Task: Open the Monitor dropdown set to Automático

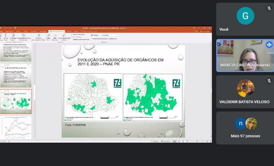Action: (x=109, y=35)
